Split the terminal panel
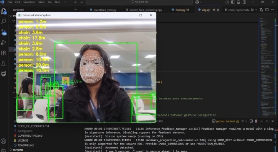 pos(251,121)
